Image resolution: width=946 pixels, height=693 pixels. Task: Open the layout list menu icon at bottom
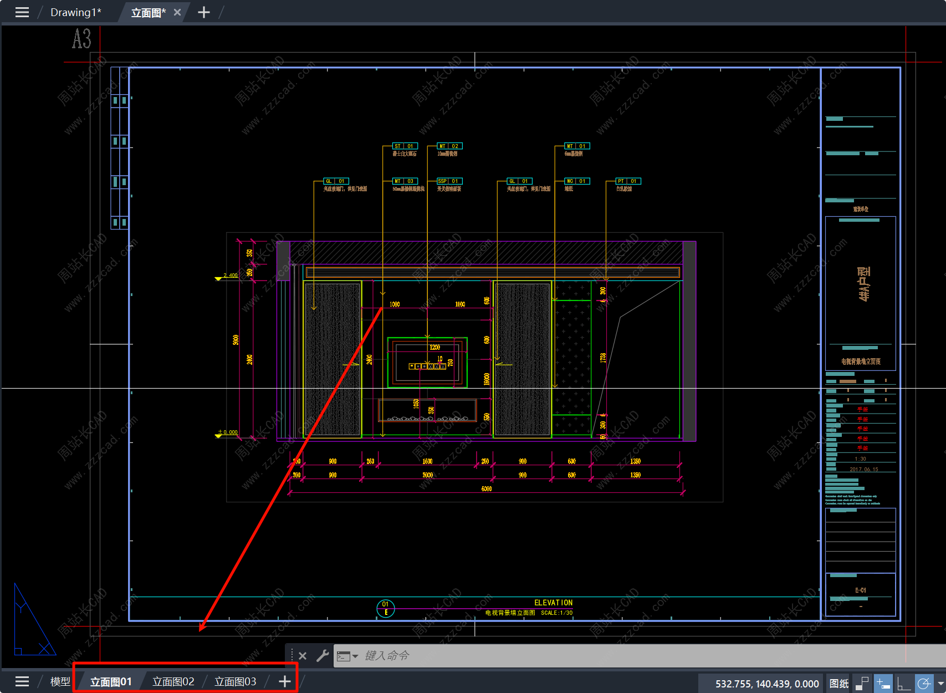click(x=22, y=681)
